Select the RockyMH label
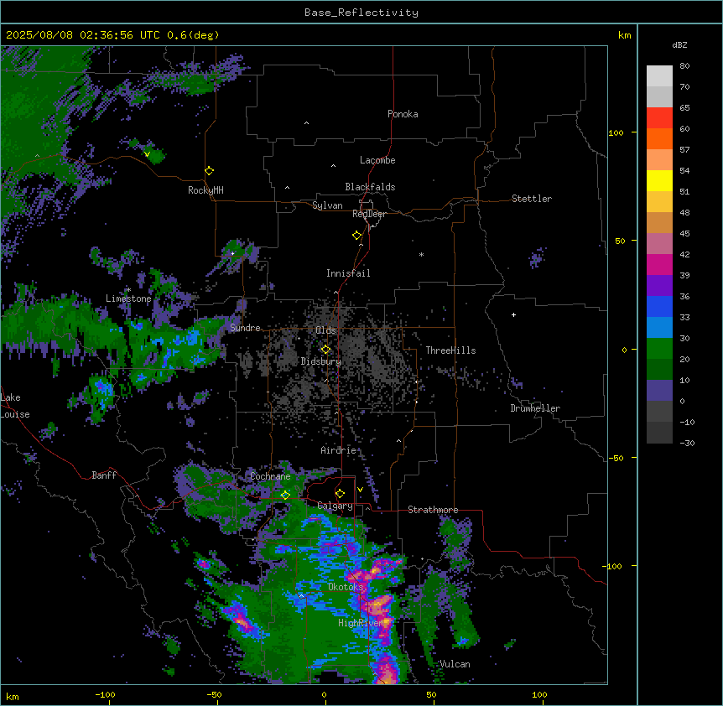Viewport: 723px width, 706px height. click(205, 190)
